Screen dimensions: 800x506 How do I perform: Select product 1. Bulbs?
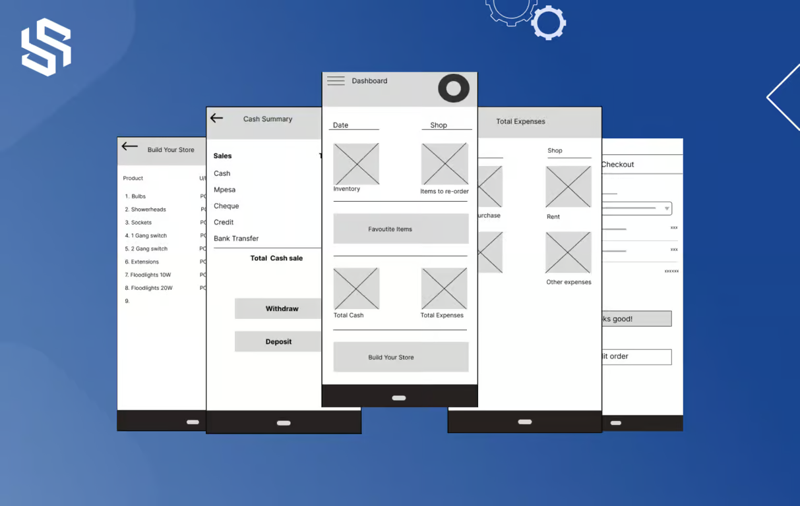click(x=135, y=196)
